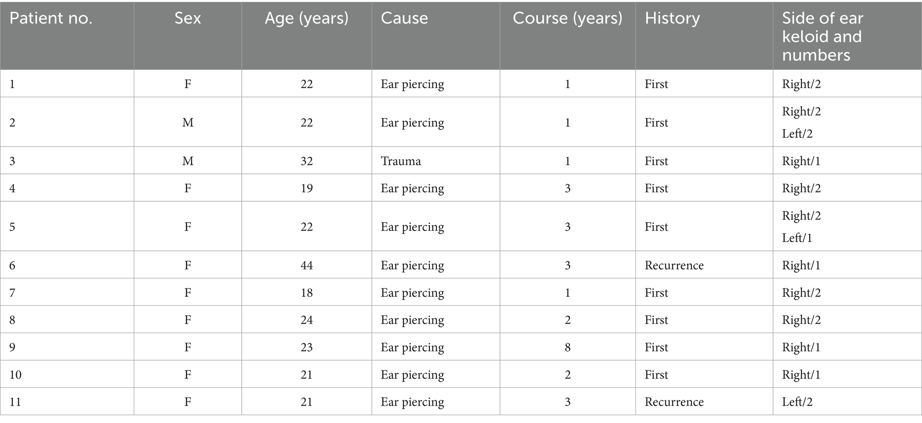Click the age cell showing 44
Image resolution: width=922 pixels, height=423 pixels.
[x=306, y=265]
